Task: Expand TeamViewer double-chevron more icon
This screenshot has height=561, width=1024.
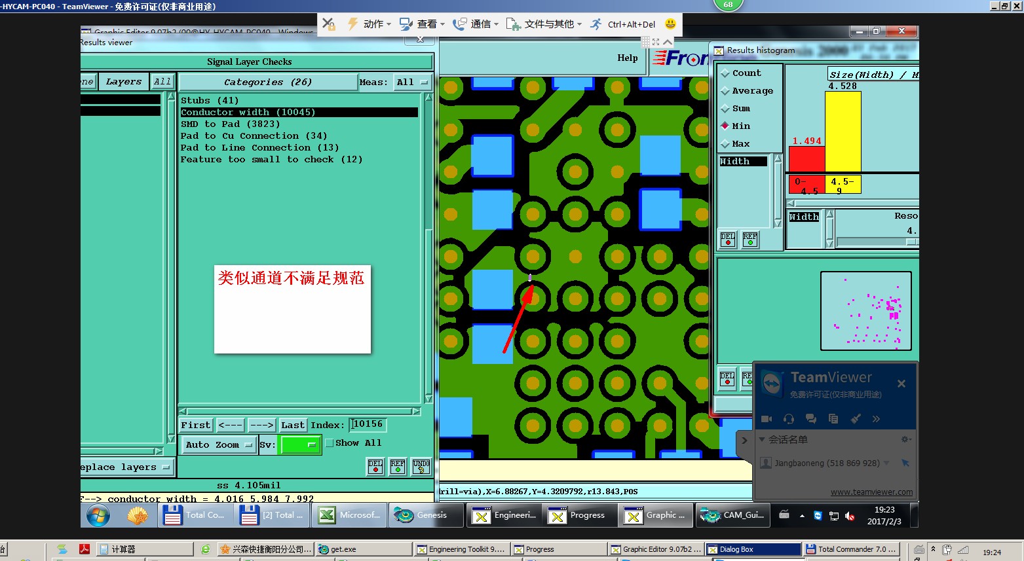Action: click(876, 419)
